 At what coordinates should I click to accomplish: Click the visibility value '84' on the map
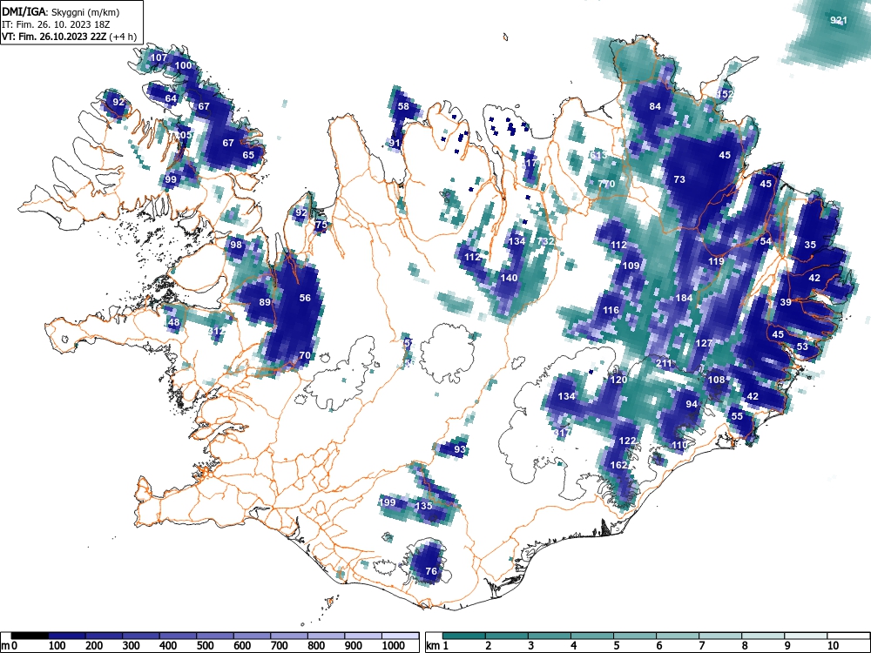pos(655,106)
